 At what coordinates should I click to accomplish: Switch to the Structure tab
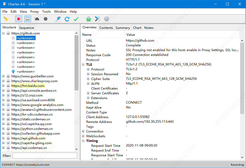(9, 27)
